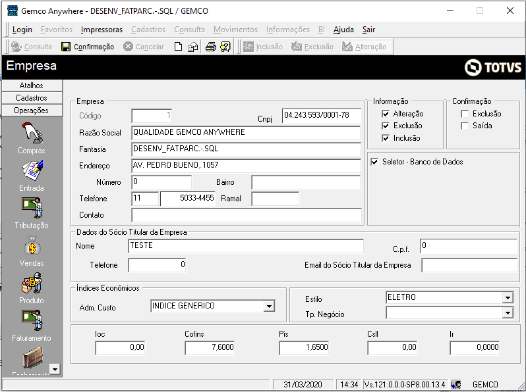
Task: Click the sócio Nome field
Action: tap(246, 246)
